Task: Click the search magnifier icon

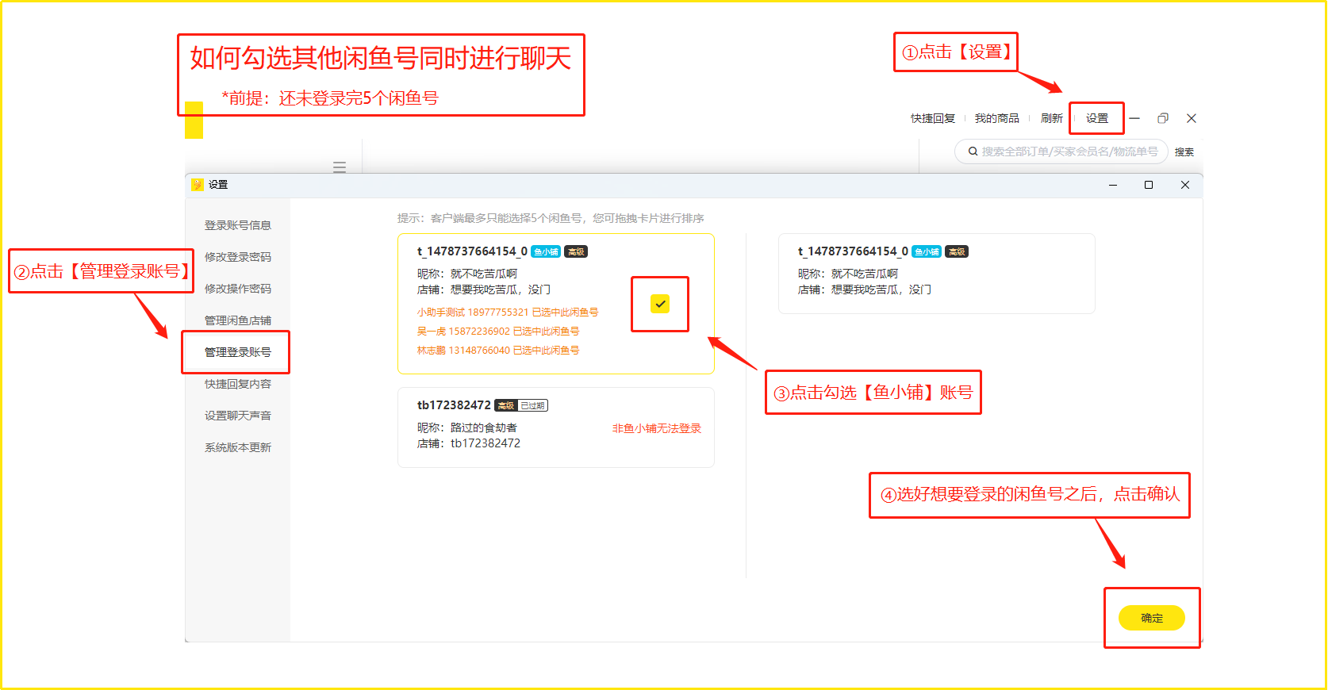Action: [x=973, y=151]
